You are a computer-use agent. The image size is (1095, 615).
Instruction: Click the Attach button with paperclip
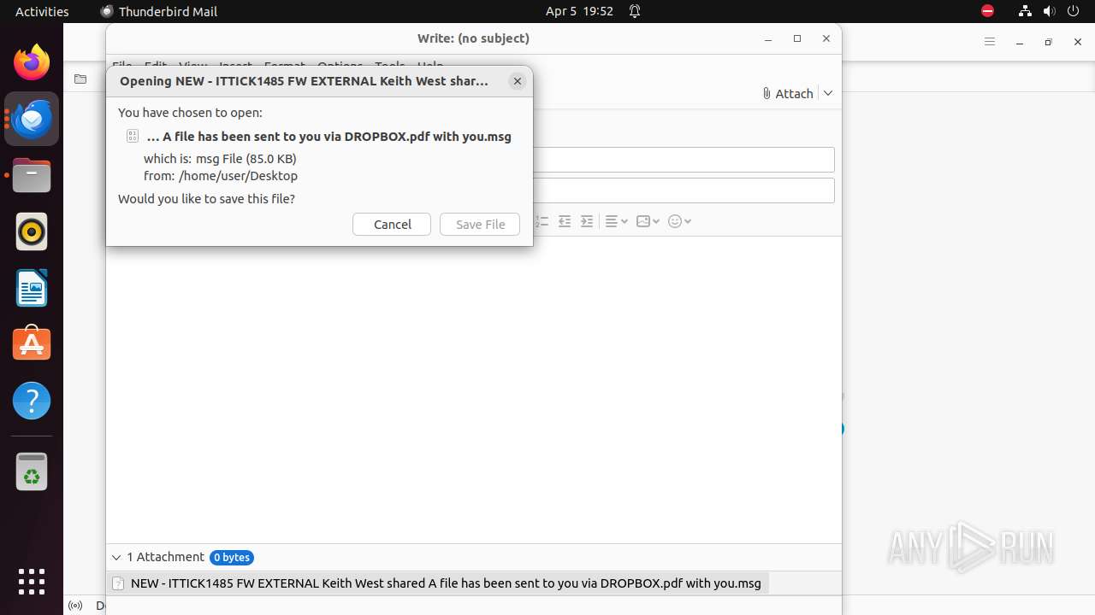pyautogui.click(x=787, y=93)
